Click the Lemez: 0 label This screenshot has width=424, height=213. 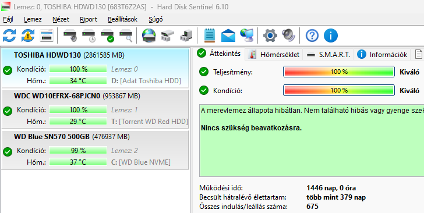tap(125, 69)
